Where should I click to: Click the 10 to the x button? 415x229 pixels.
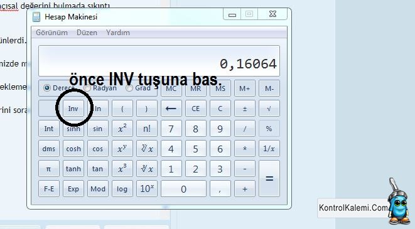click(x=147, y=189)
